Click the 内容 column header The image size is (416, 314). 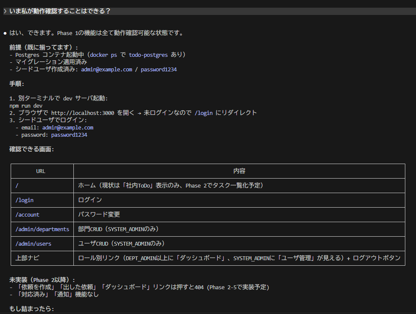coord(239,171)
